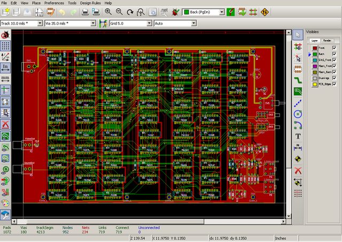Expand the Grid 5.0 size dropdown
The image size is (342, 242).
149,24
